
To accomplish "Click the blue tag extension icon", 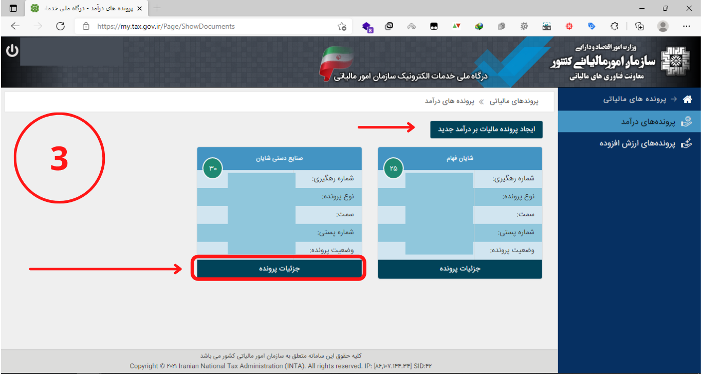I will coord(592,26).
